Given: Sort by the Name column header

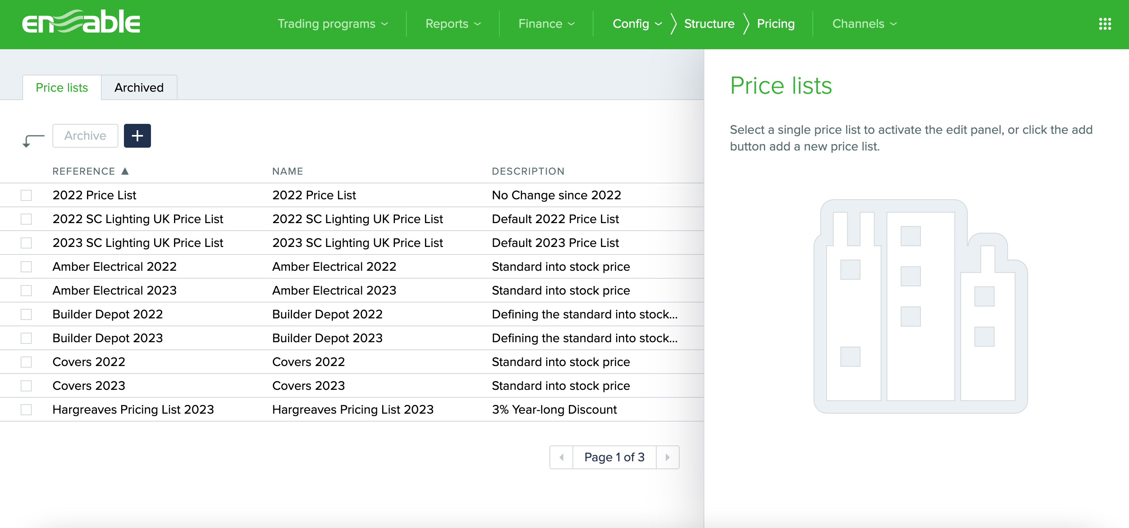Looking at the screenshot, I should point(288,171).
